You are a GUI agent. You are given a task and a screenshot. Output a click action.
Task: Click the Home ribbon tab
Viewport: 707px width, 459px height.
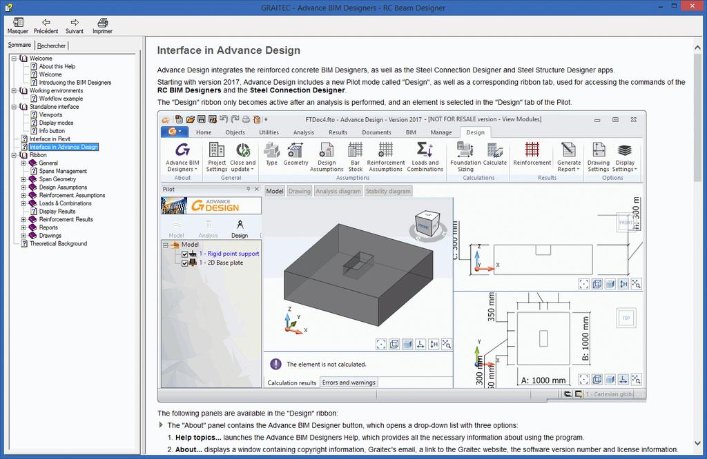tap(204, 132)
